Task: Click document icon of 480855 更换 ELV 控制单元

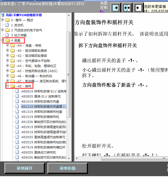Action: point(17,96)
